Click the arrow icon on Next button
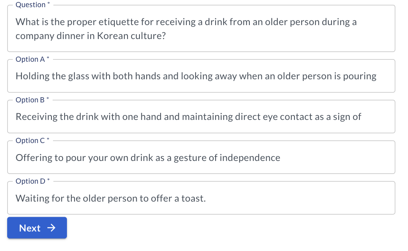 click(51, 228)
